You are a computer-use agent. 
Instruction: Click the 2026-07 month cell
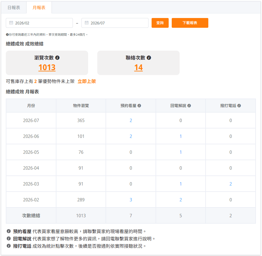coord(31,121)
